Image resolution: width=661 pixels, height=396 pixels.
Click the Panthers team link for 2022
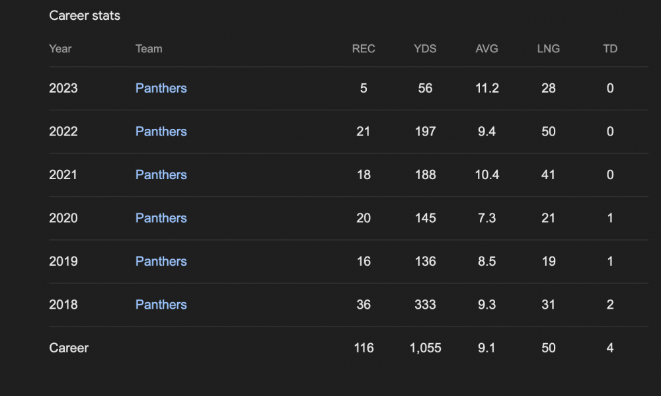(161, 132)
